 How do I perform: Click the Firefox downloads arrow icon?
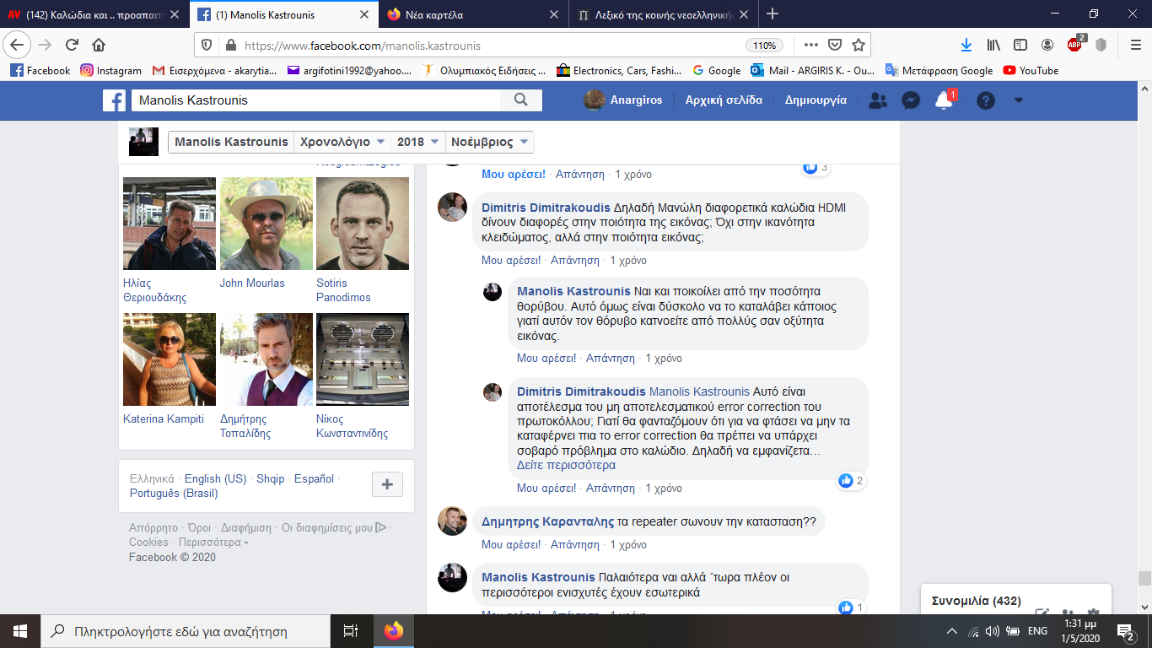966,45
